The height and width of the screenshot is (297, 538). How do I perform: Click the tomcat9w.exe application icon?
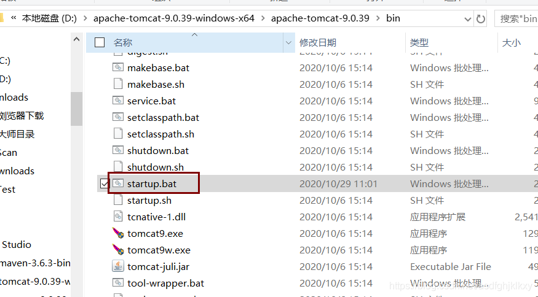[x=118, y=250]
